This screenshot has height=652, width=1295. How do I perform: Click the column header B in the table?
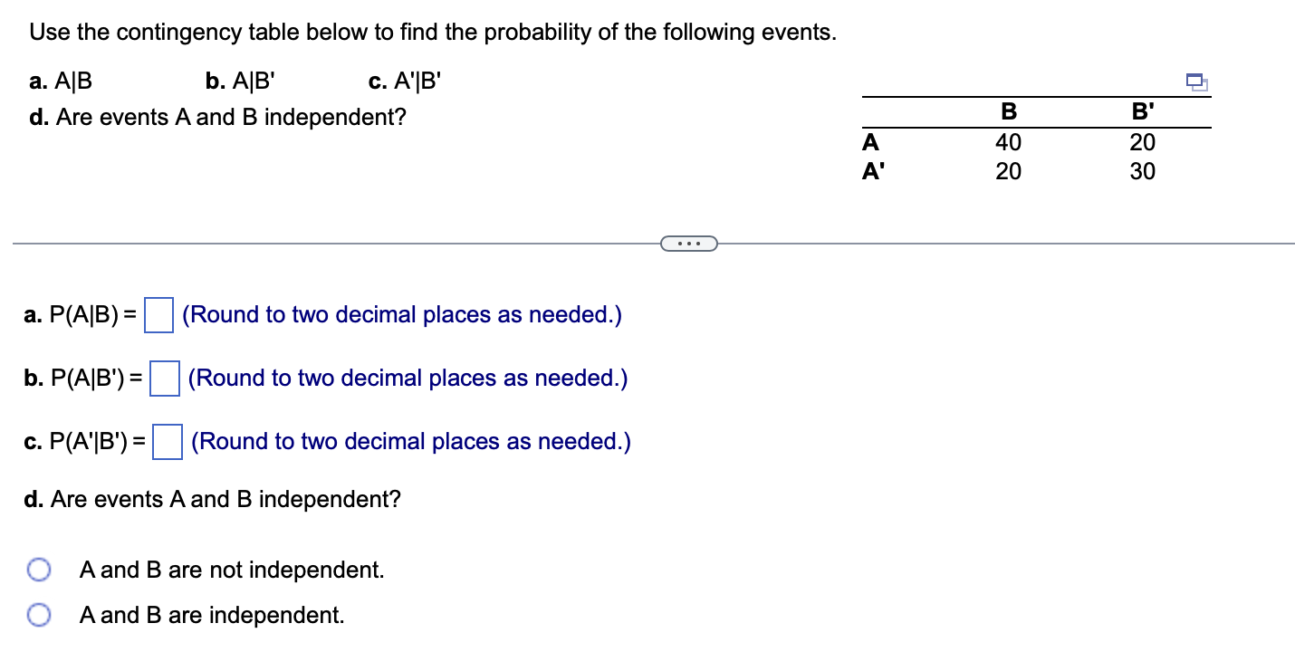pyautogui.click(x=1008, y=111)
